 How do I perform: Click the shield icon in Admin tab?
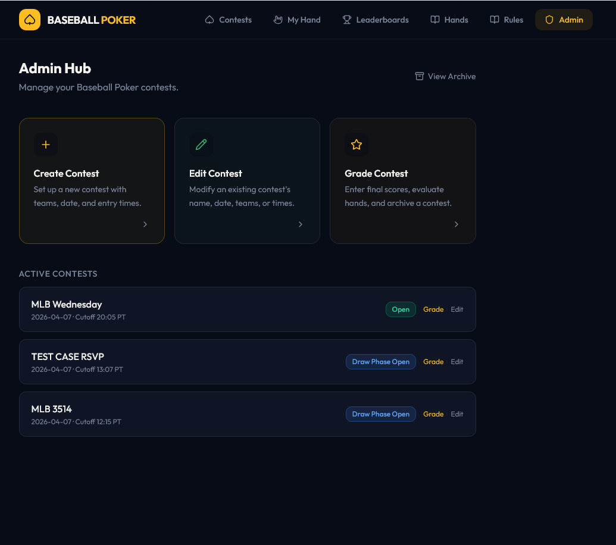click(x=549, y=20)
